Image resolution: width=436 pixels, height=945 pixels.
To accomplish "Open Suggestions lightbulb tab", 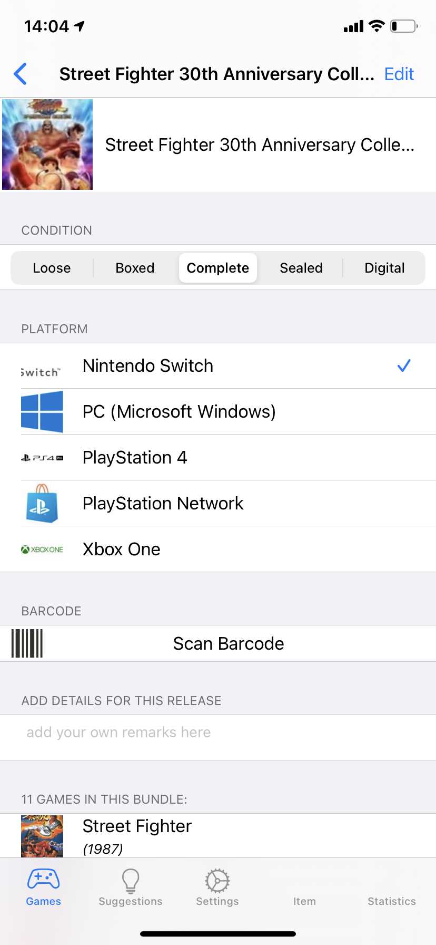I will point(131,880).
